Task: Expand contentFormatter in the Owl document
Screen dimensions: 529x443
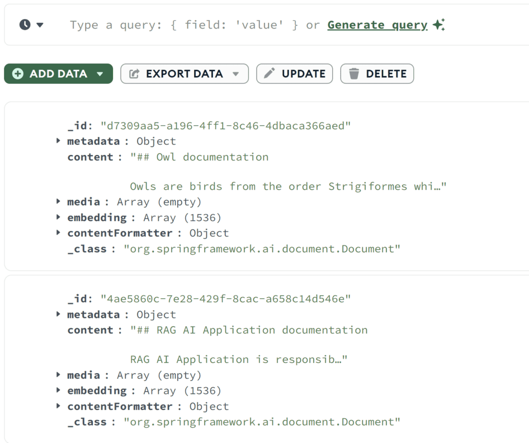Action: [58, 233]
